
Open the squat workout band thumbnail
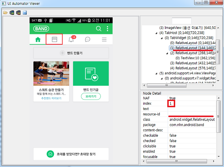(x=51, y=73)
